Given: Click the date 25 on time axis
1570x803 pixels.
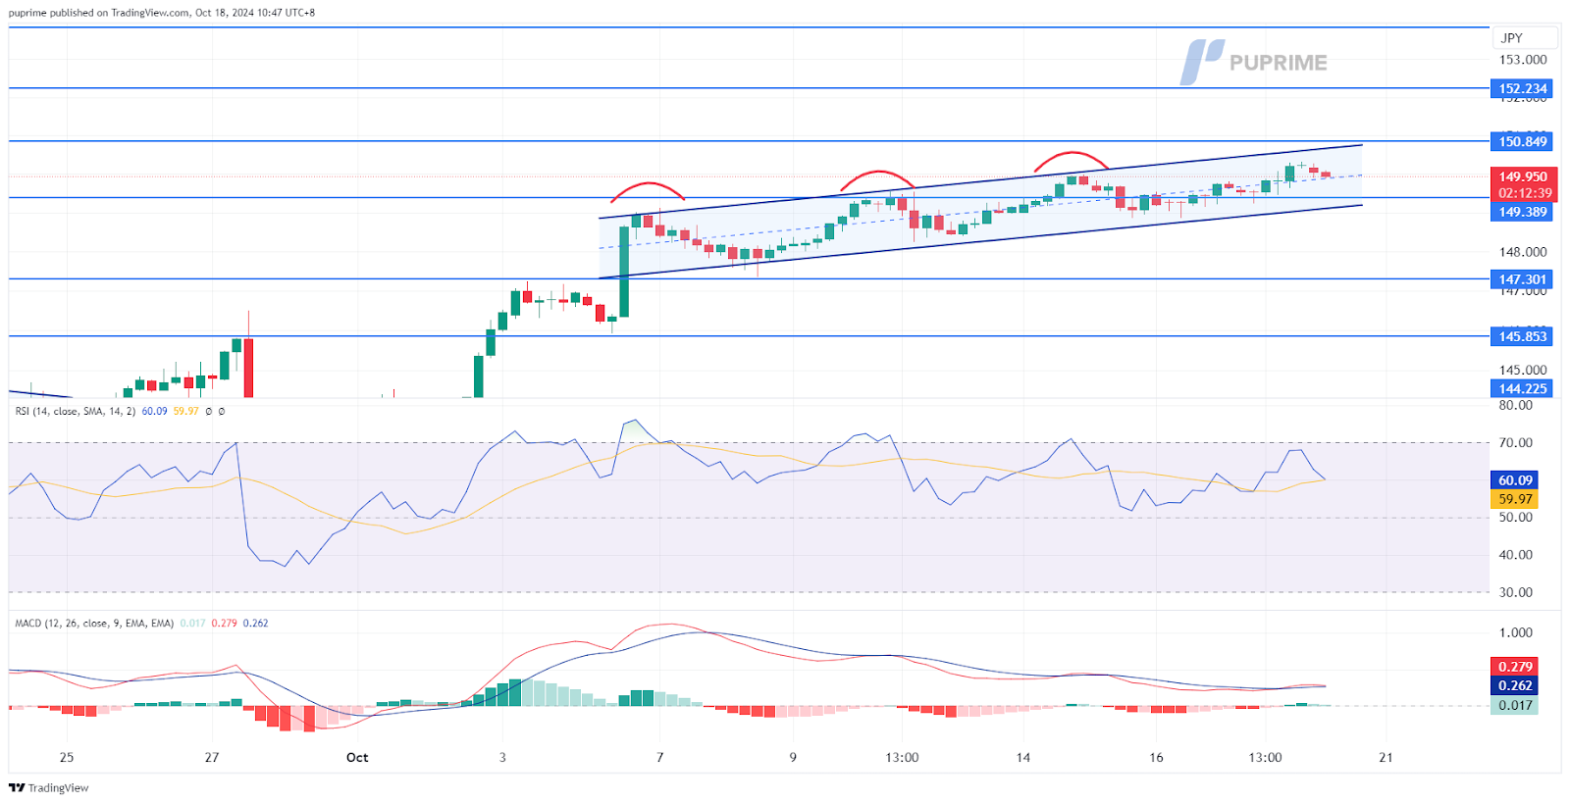Looking at the screenshot, I should point(67,757).
